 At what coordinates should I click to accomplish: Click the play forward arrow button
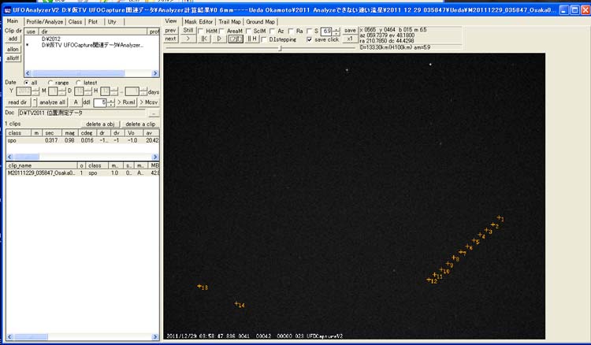click(221, 39)
